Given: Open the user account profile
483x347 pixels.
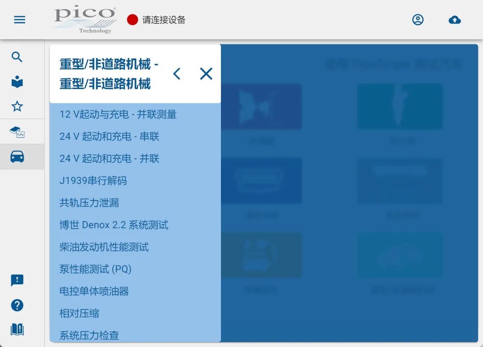Looking at the screenshot, I should click(418, 20).
